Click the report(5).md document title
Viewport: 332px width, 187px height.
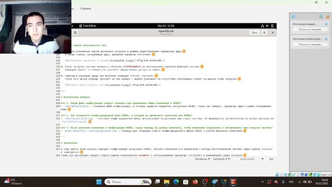pyautogui.click(x=166, y=31)
